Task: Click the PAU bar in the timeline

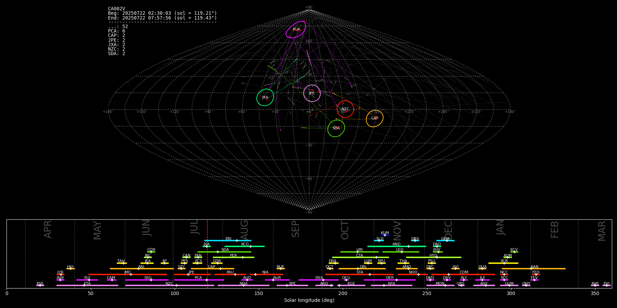Action: [230, 274]
